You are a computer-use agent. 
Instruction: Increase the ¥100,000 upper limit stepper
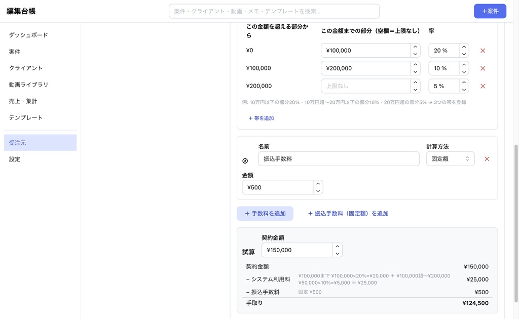(x=415, y=47)
